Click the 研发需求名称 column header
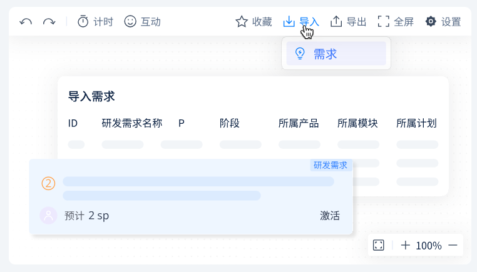Viewport: 477px width, 272px height. [x=132, y=123]
